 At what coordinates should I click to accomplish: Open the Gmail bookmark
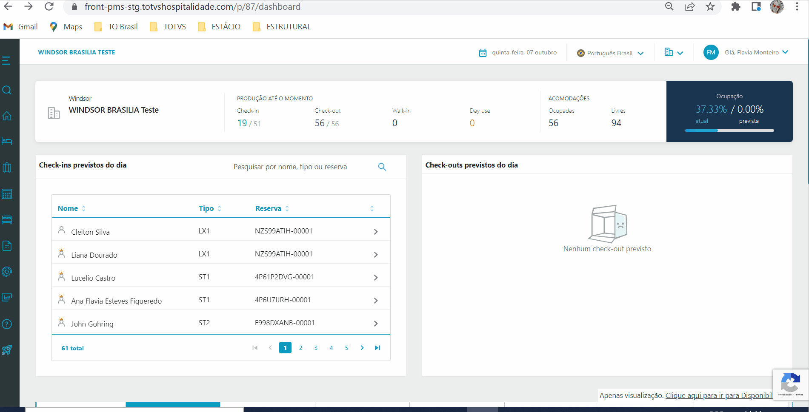tap(20, 27)
